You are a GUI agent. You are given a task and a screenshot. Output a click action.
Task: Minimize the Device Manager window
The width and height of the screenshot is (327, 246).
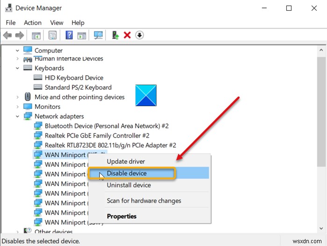[x=264, y=8]
